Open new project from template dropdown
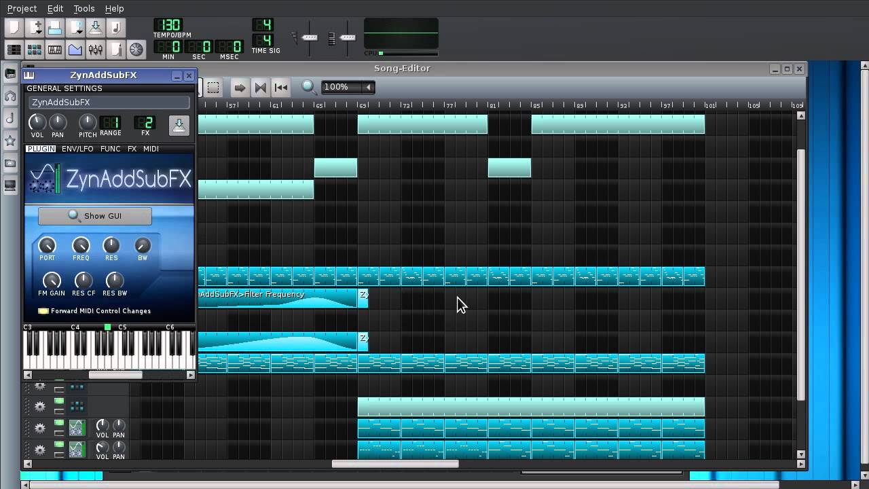Viewport: 869px width, 489px height. (x=35, y=28)
